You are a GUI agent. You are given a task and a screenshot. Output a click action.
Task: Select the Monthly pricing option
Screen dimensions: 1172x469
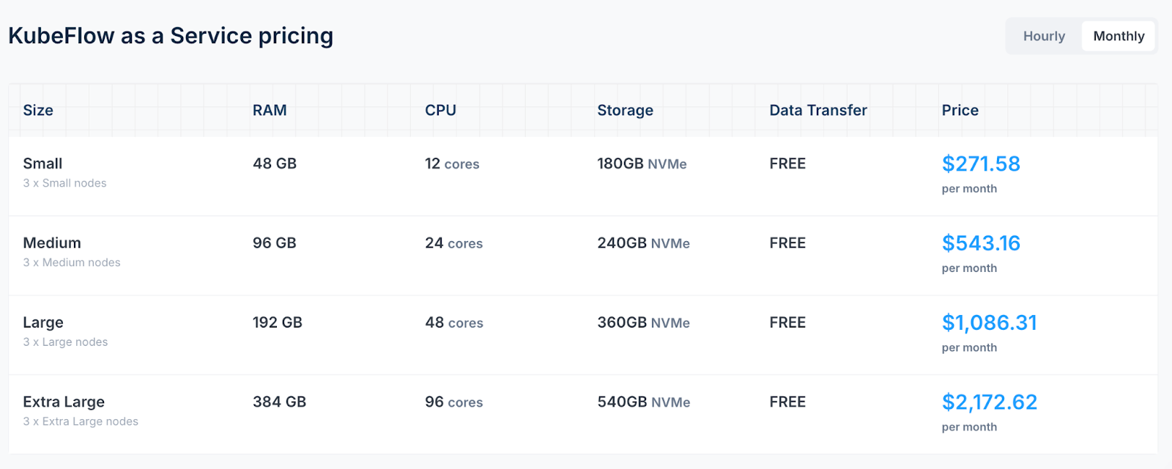pos(1119,36)
